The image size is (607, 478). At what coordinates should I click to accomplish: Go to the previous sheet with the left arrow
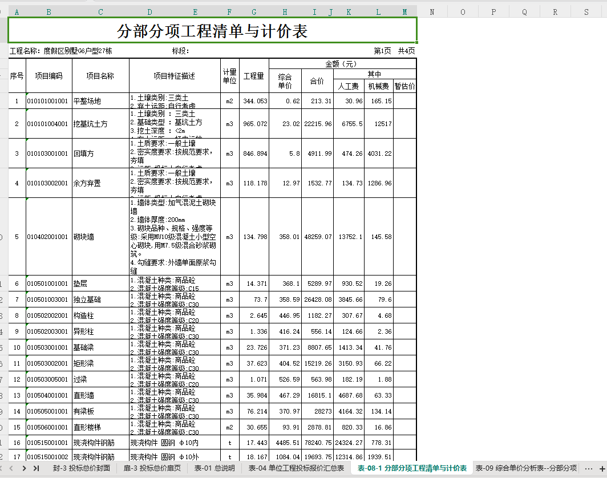pos(11,468)
